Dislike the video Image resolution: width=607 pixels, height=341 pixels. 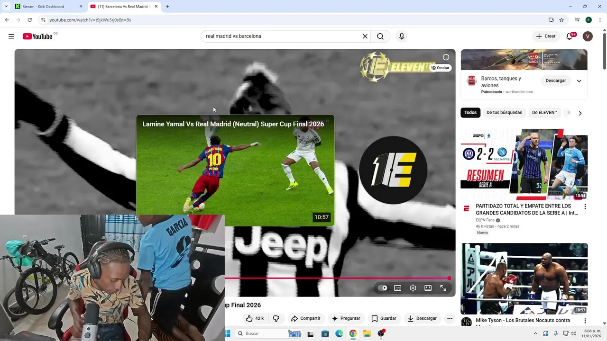[x=276, y=319]
